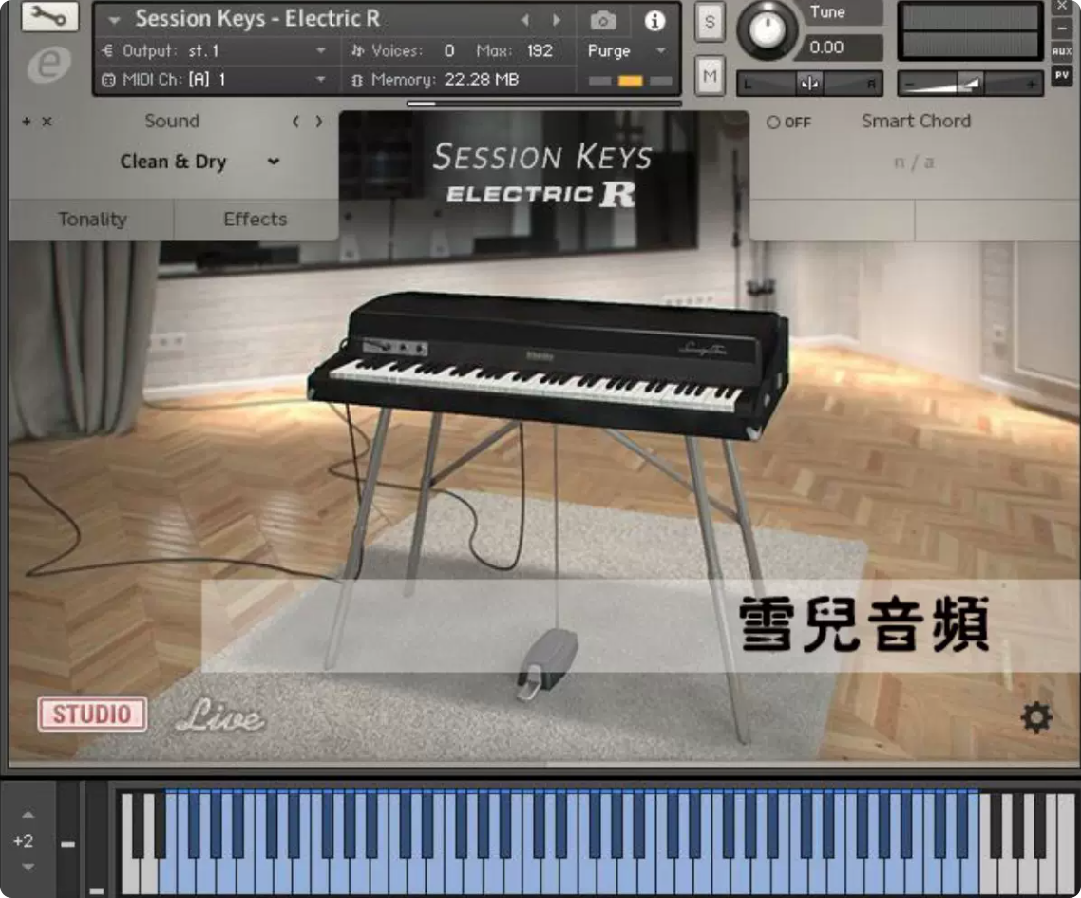Open the MIDI Ch dropdown
1081x898 pixels.
click(x=320, y=79)
